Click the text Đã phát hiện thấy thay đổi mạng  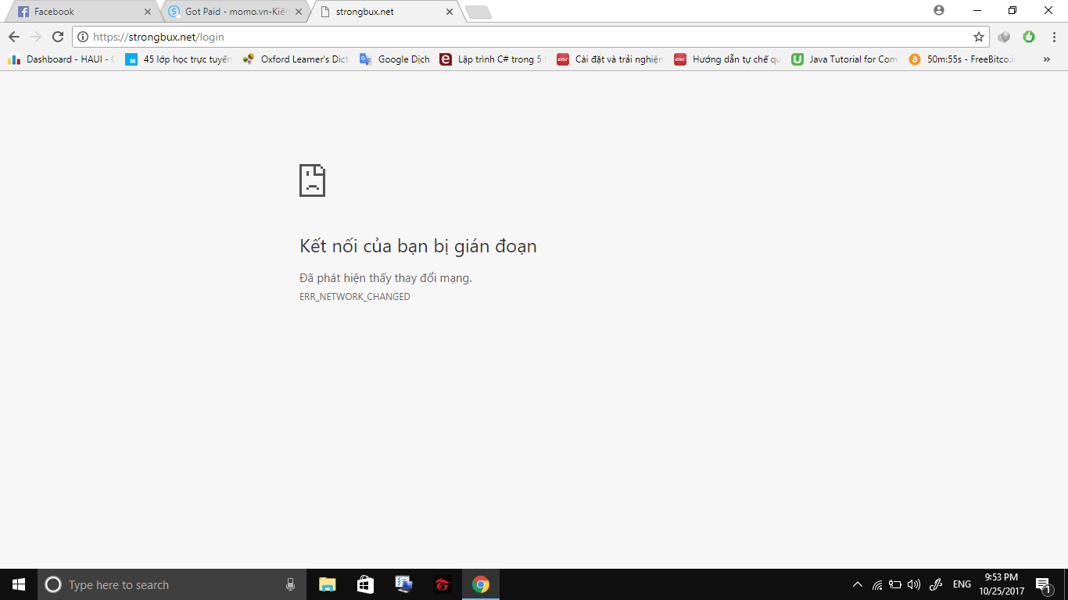(385, 278)
